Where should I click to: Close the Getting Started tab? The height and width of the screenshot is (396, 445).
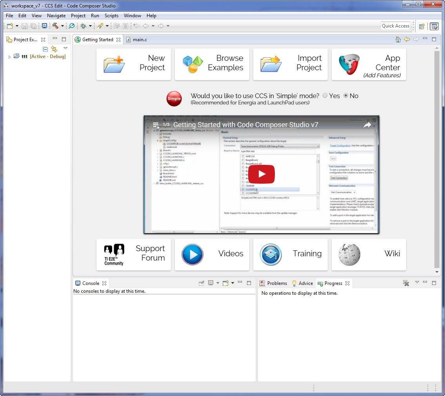(118, 40)
